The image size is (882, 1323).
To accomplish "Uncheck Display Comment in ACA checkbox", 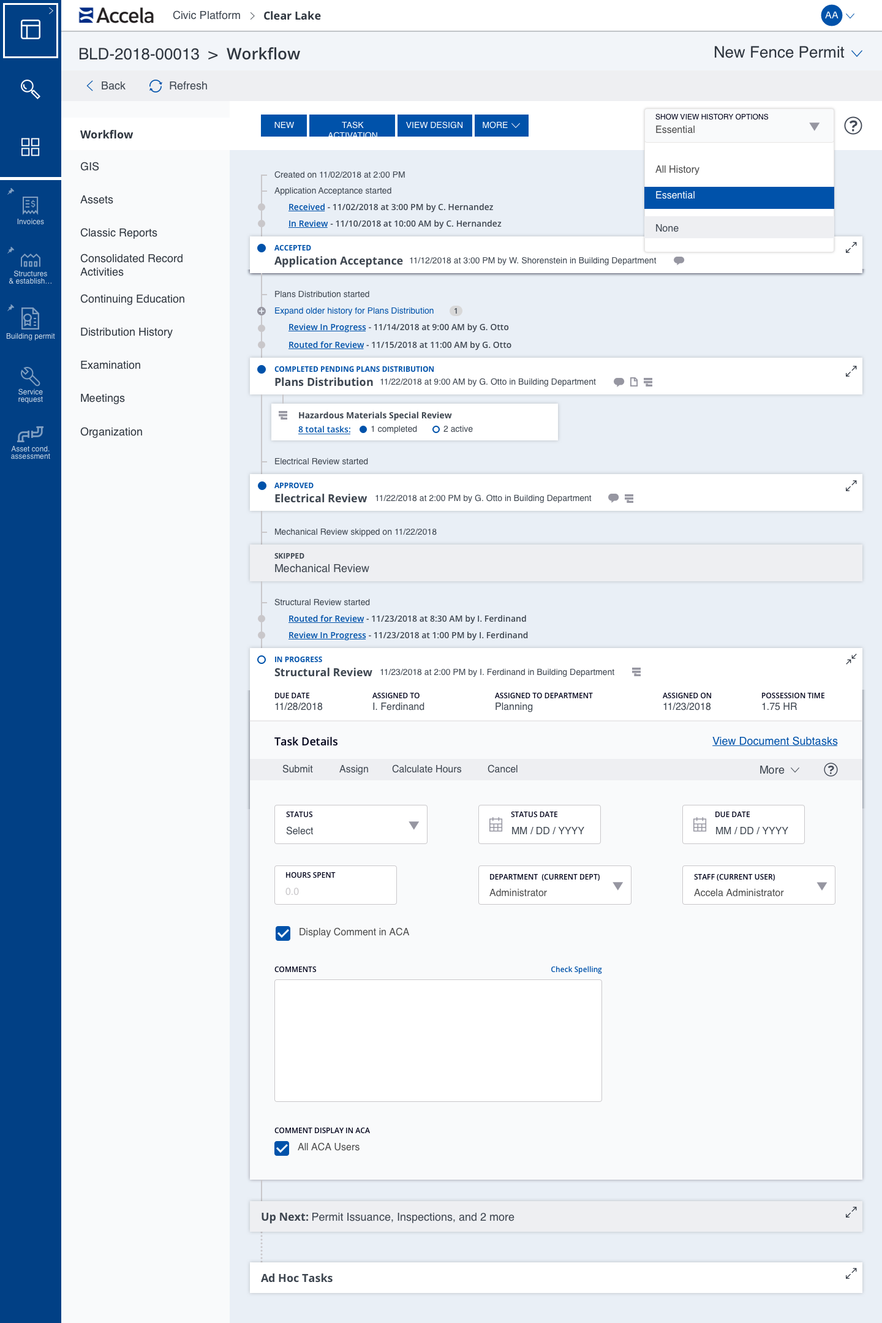I will point(283,933).
